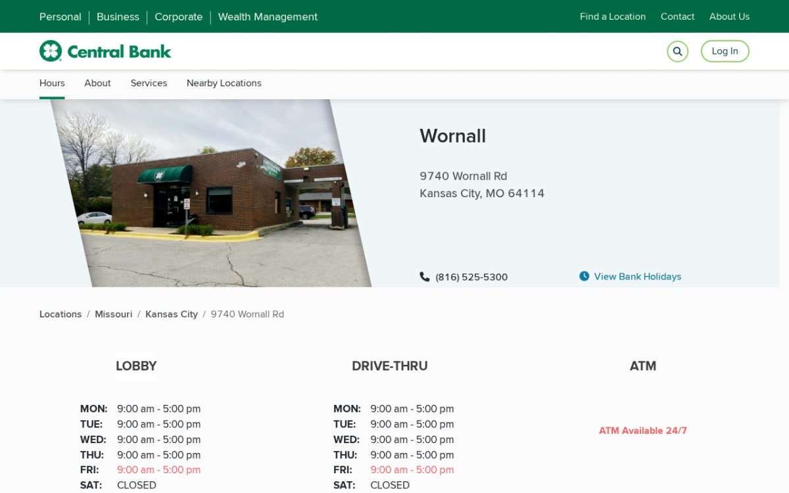Click Lobby SAT CLOSED text
Screen dimensions: 789x493
(x=137, y=485)
